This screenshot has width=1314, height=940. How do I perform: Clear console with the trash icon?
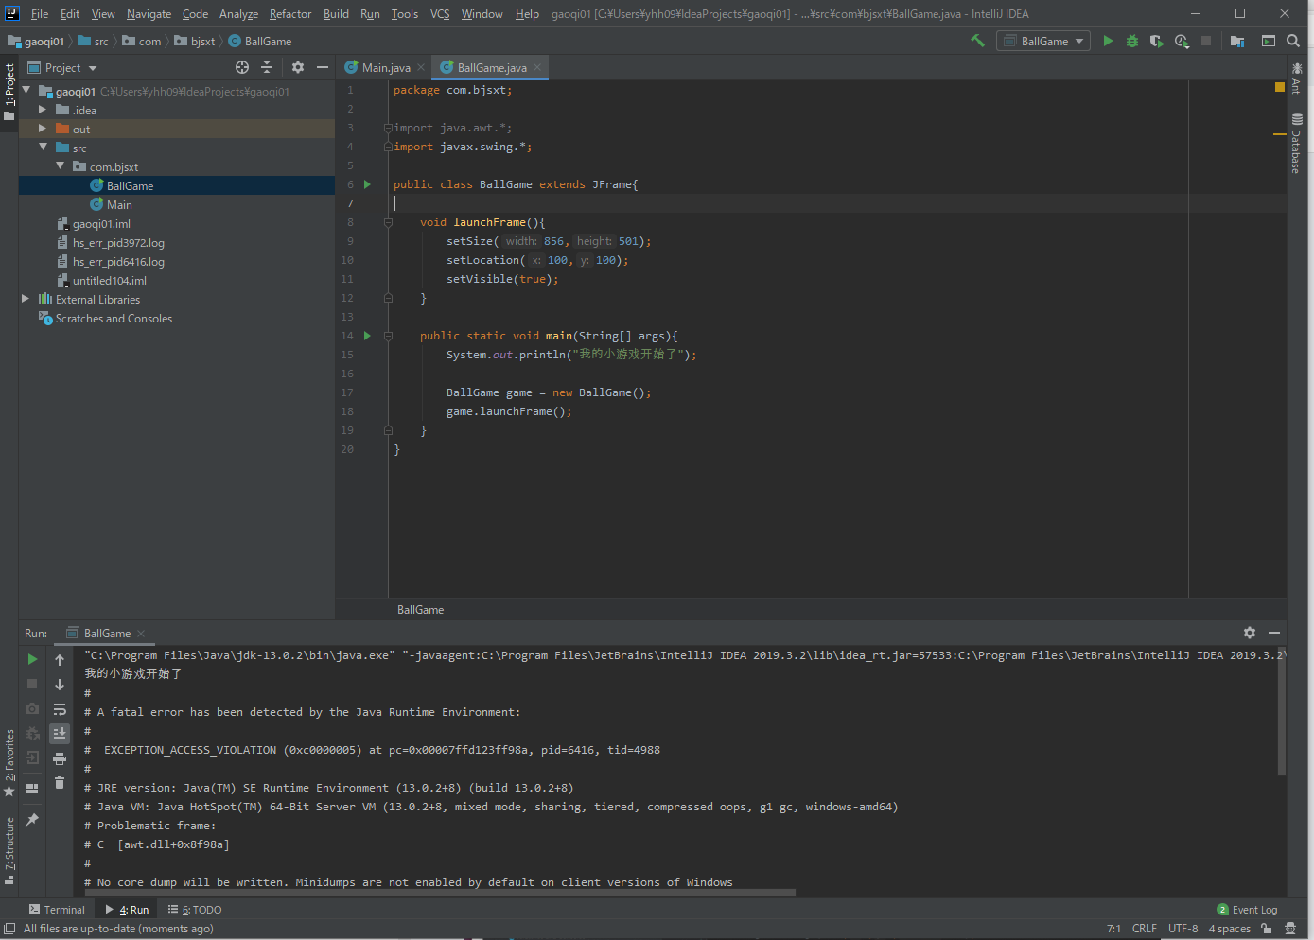(60, 783)
